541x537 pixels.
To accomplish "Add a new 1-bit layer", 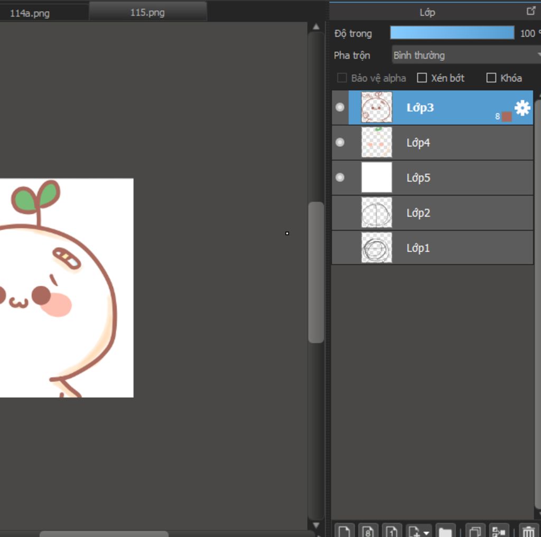I will click(391, 531).
